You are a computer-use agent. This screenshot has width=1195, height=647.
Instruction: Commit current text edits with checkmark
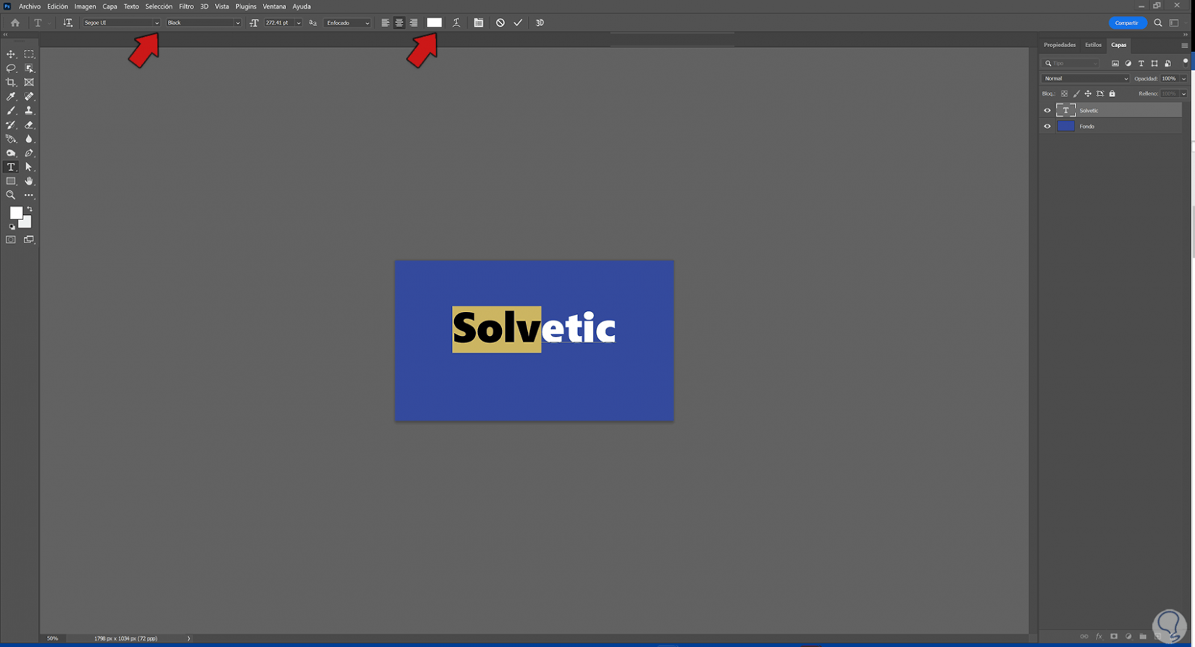click(519, 22)
